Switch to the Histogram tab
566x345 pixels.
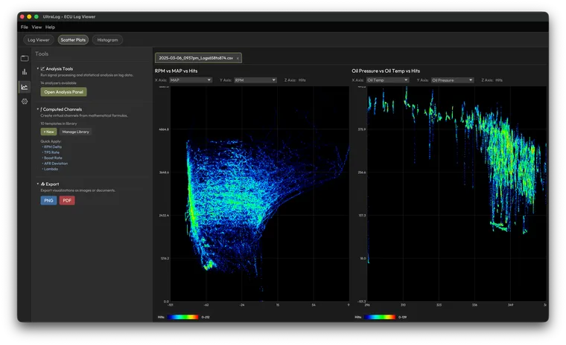click(x=107, y=40)
